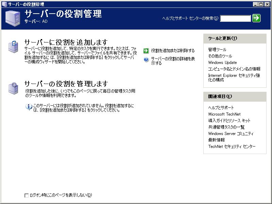Open Windows Server コミュニティ link
The height and width of the screenshot is (204, 272).
tap(231, 134)
